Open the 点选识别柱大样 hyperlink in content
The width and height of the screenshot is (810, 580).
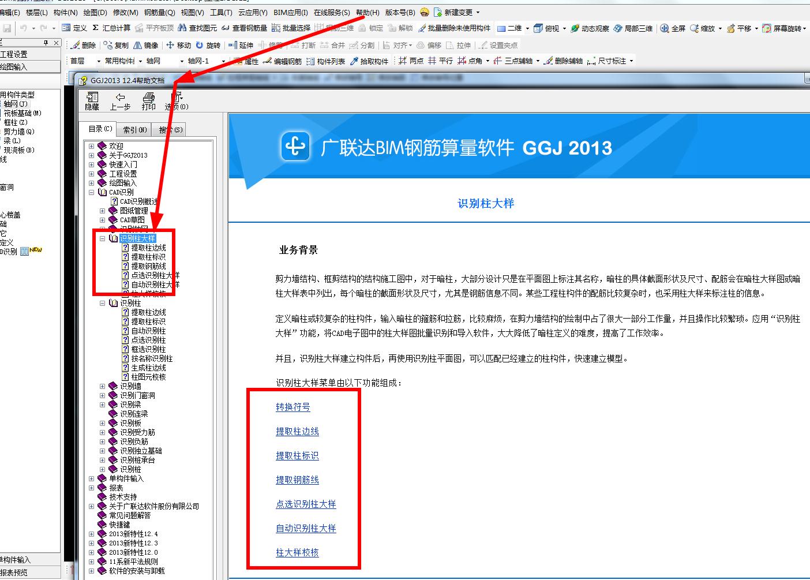click(x=306, y=504)
